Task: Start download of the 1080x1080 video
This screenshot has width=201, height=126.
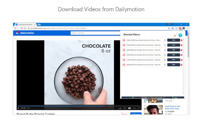Action: (174, 40)
